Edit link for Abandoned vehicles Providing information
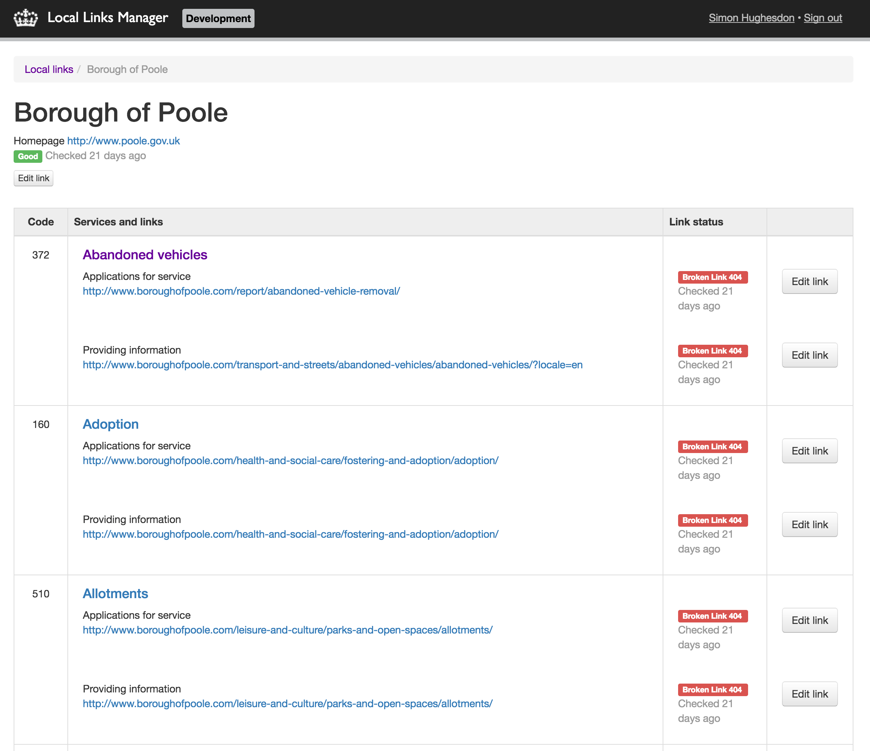 point(810,355)
